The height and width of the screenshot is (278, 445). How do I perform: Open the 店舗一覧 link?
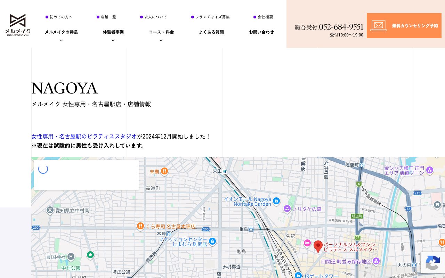coord(106,17)
